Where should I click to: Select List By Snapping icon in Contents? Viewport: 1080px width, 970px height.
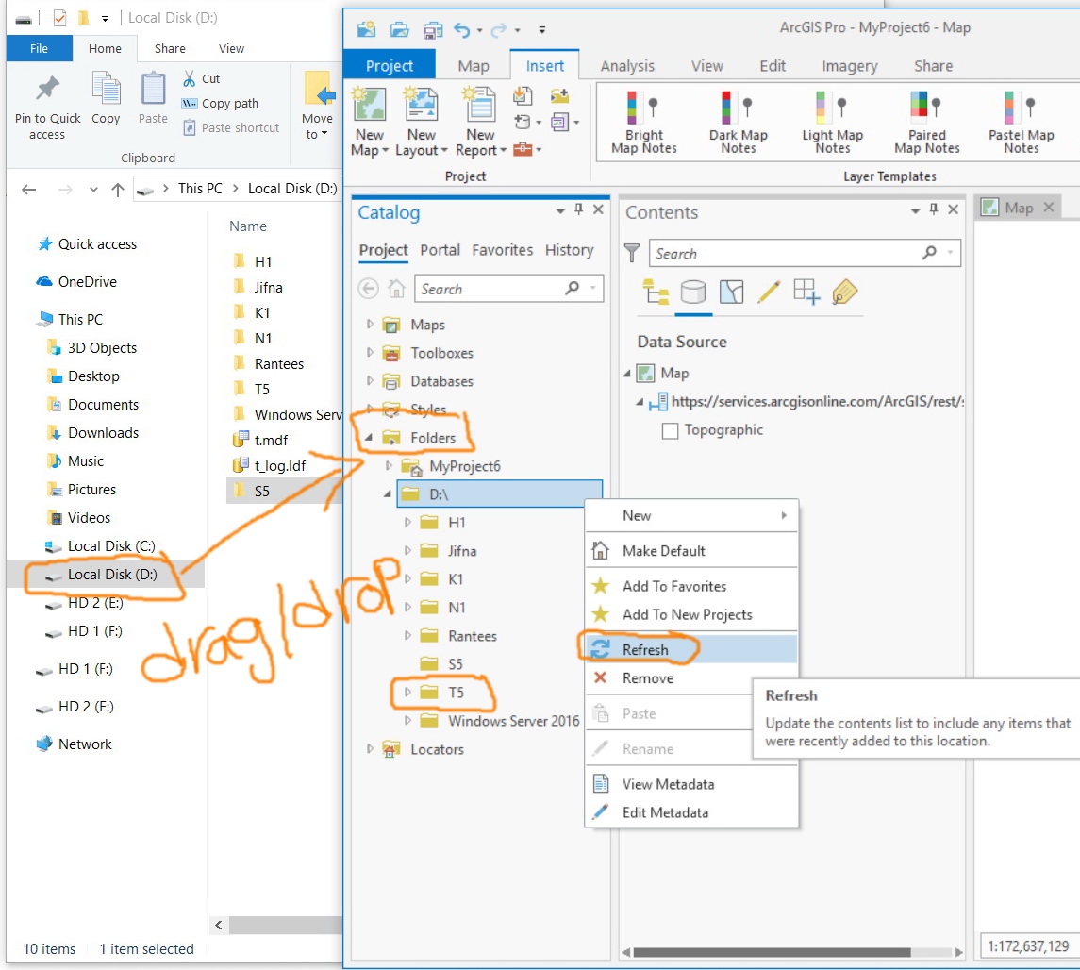tap(806, 293)
